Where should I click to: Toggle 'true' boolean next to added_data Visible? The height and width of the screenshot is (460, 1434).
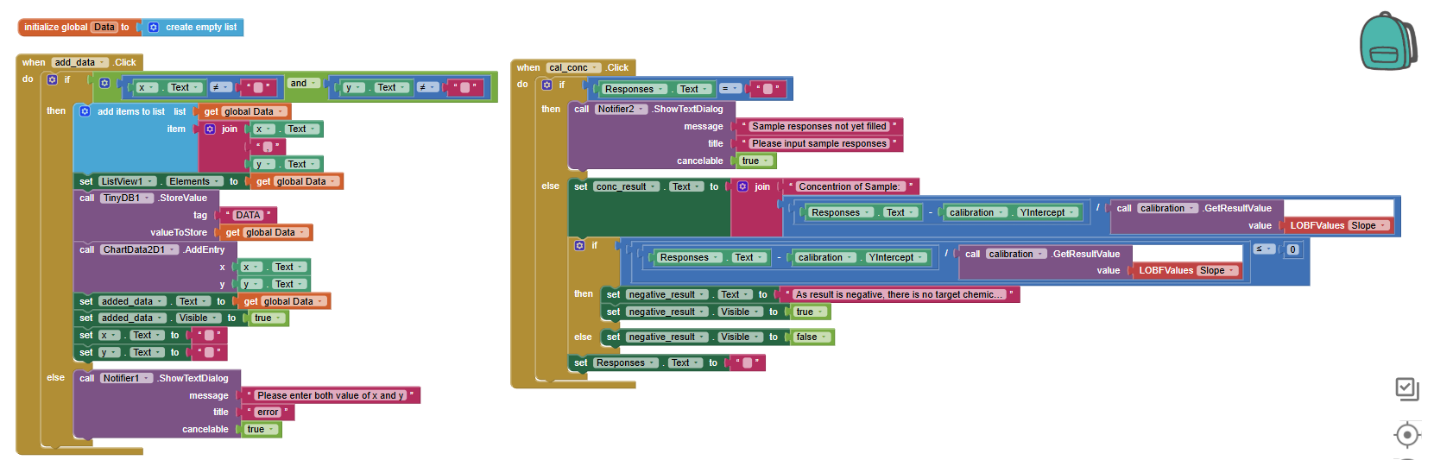pyautogui.click(x=268, y=318)
